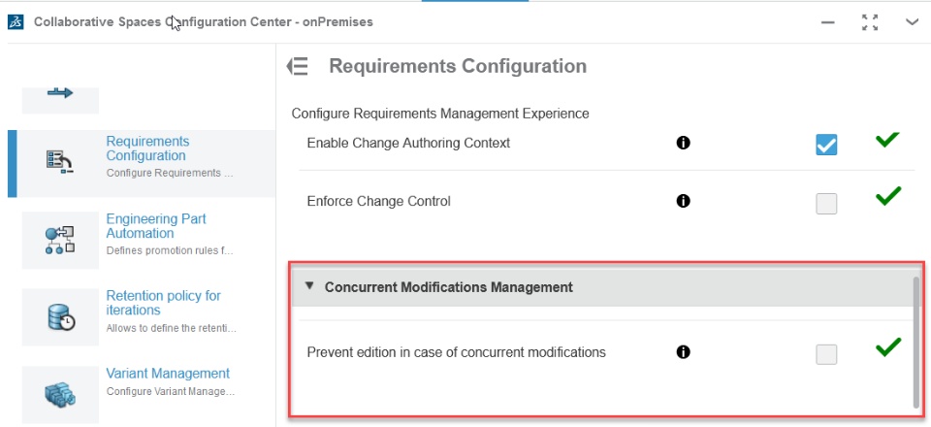Click the vertical scrollbar in settings panel
Image resolution: width=931 pixels, height=427 pixels.
pyautogui.click(x=915, y=340)
